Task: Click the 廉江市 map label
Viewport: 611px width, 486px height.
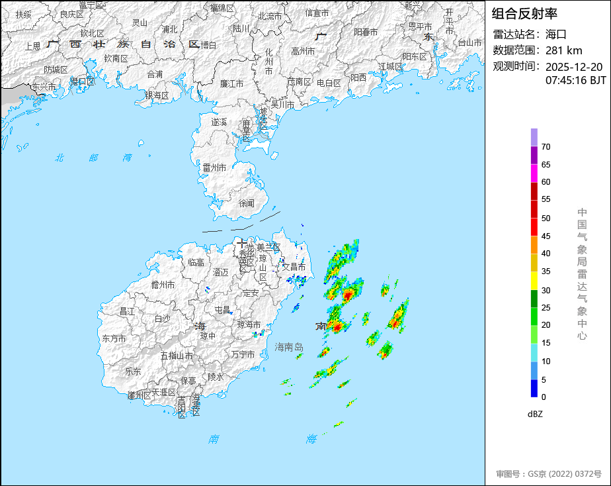Action: click(x=231, y=83)
